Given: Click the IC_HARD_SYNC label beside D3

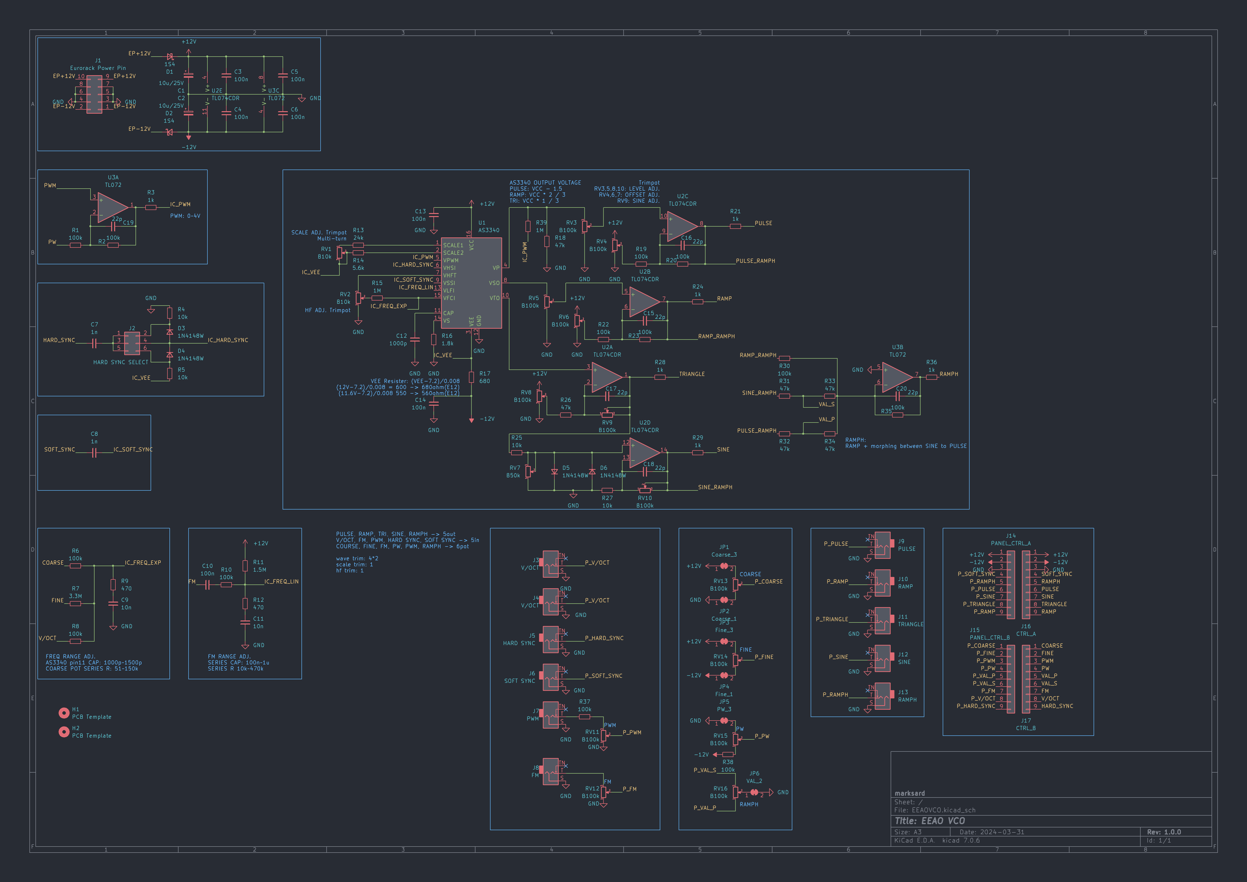Looking at the screenshot, I should point(228,340).
